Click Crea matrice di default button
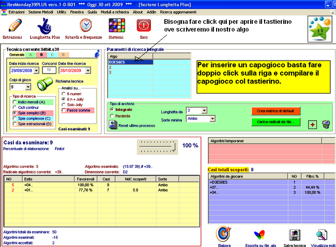 276,111
